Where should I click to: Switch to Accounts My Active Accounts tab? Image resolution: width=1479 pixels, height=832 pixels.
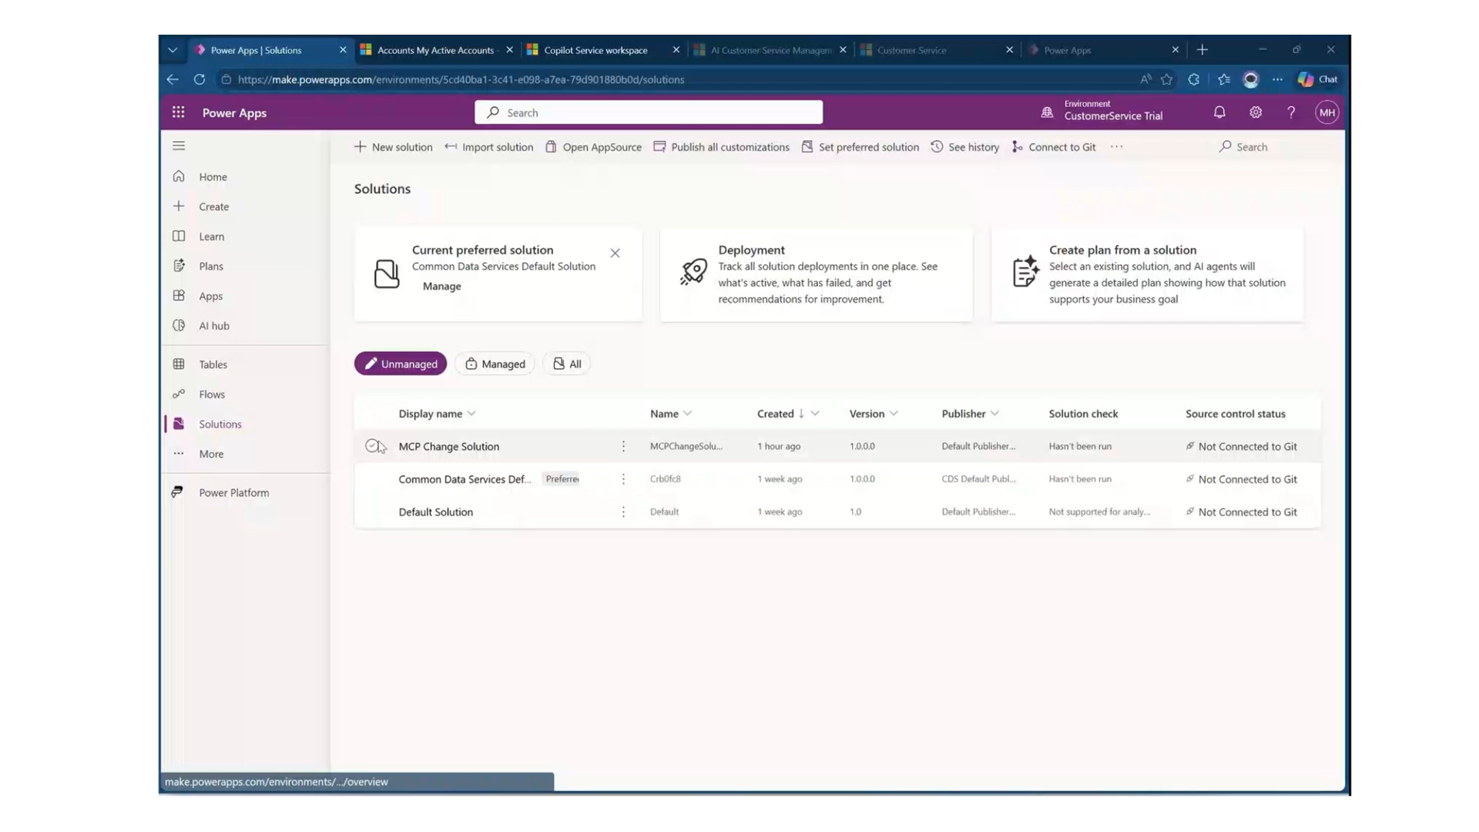(x=435, y=50)
